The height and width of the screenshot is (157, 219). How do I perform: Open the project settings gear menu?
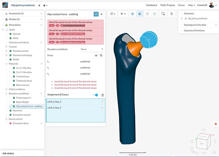click(45, 5)
